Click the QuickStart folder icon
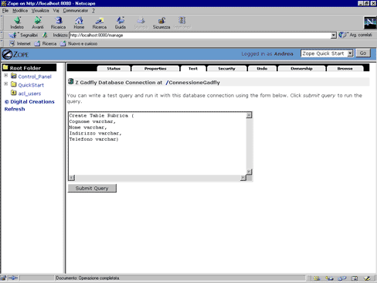Viewport: 377px width, 283px height. point(14,84)
